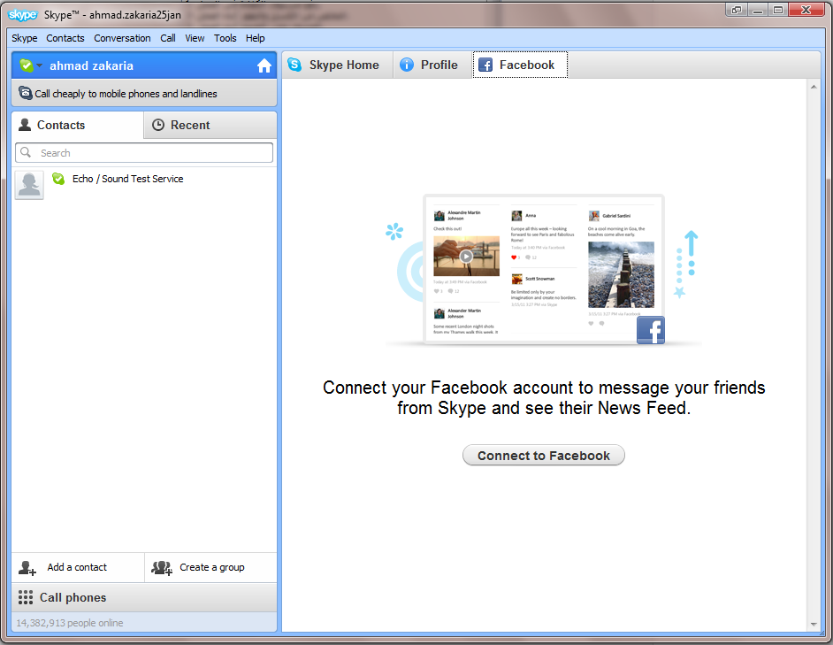The image size is (833, 645).
Task: Click the Connect to Facebook button
Action: 544,455
